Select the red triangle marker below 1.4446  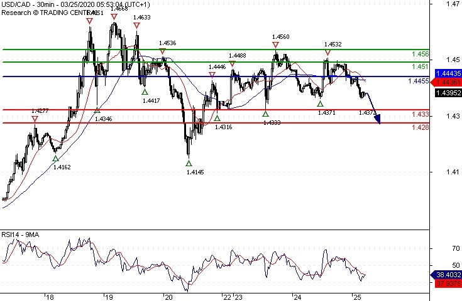click(212, 75)
